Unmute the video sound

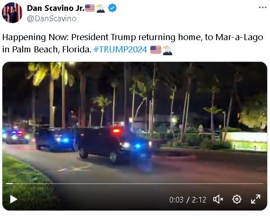218,199
